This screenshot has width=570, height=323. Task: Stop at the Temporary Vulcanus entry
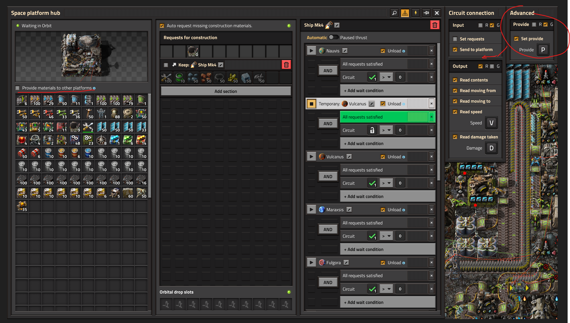point(311,104)
